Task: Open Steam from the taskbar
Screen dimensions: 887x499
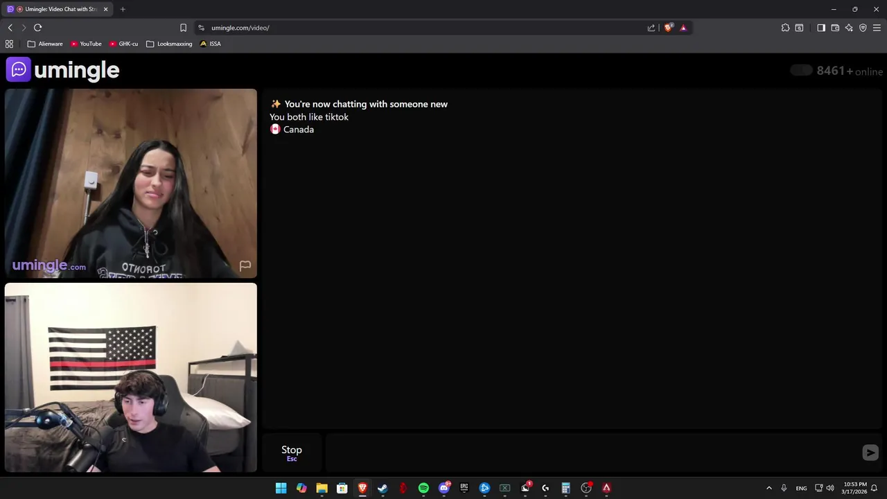Action: (383, 488)
